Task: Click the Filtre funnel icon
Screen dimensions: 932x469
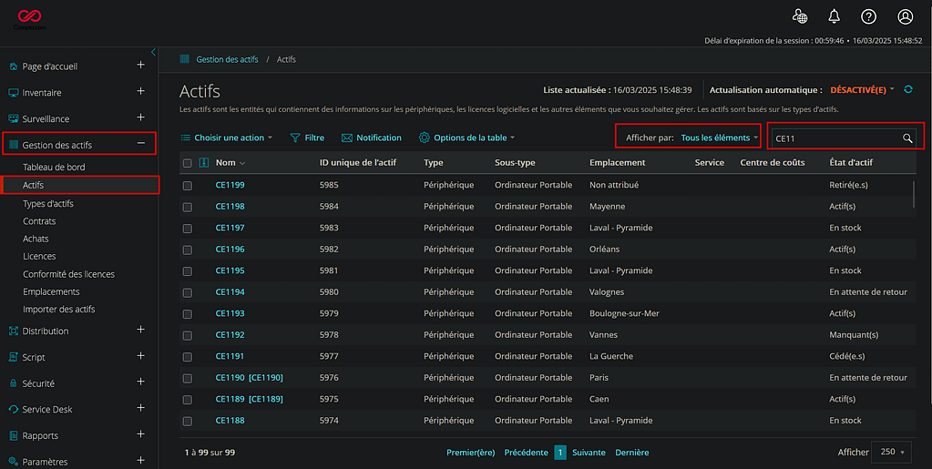Action: (x=295, y=138)
